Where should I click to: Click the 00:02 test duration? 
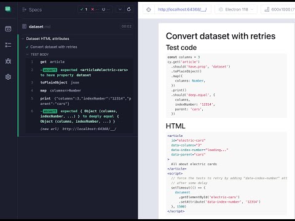click(x=127, y=26)
